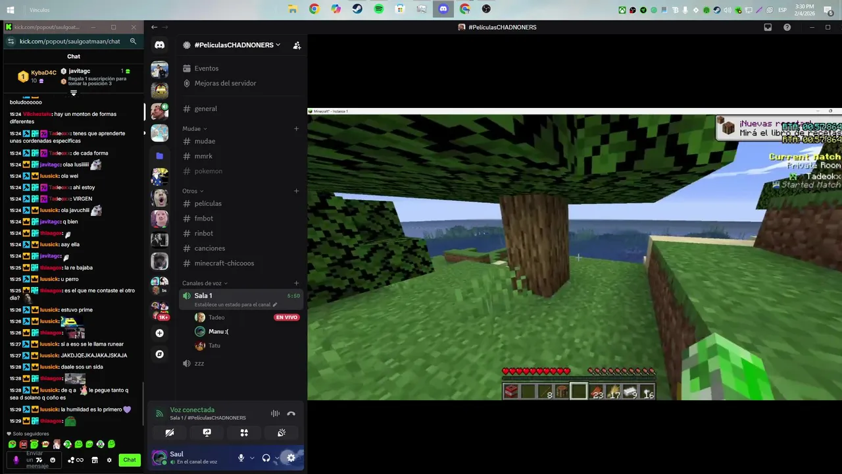The height and width of the screenshot is (474, 842).
Task: Open Spotify from Windows taskbar
Action: click(x=379, y=9)
